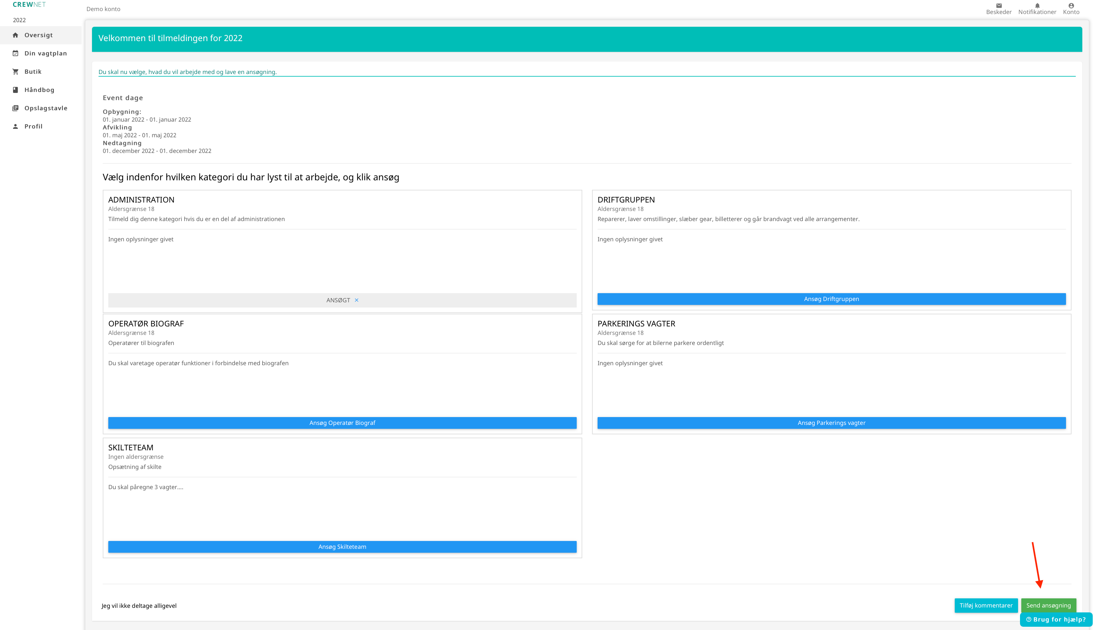Image resolution: width=1096 pixels, height=630 pixels.
Task: Apply with Ansøg Skilteteam button
Action: pos(342,547)
